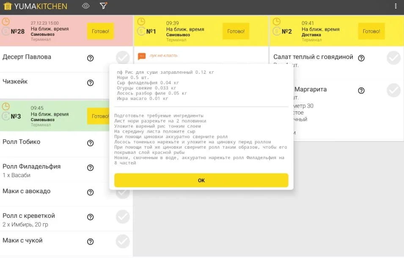Select the Ролл Тобико item name
The width and height of the screenshot is (404, 258).
(22, 142)
